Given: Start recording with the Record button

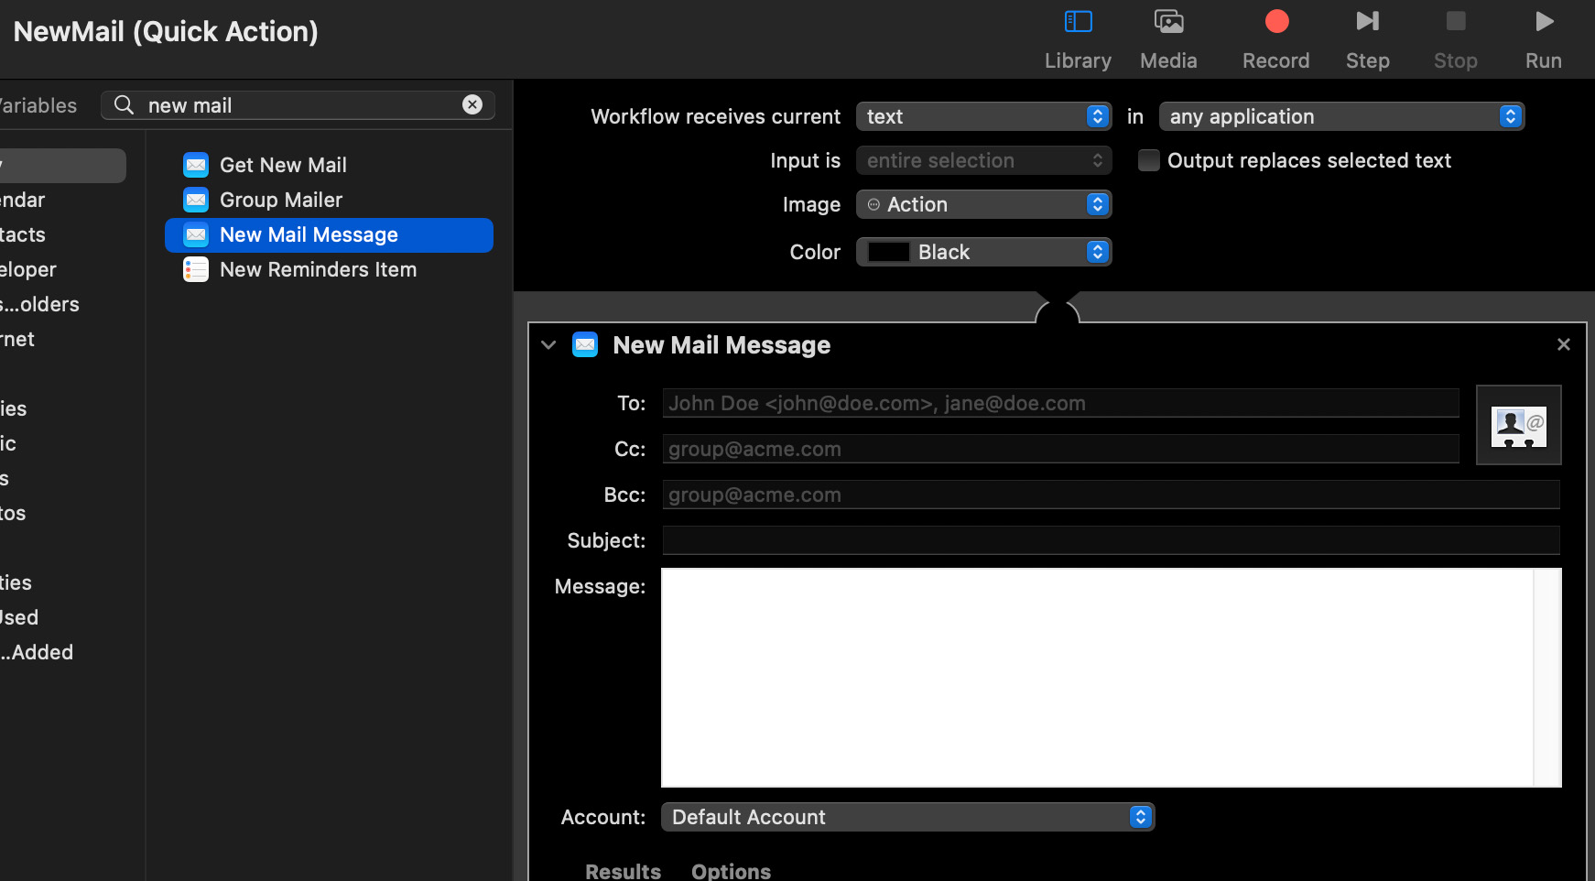Looking at the screenshot, I should (1276, 21).
